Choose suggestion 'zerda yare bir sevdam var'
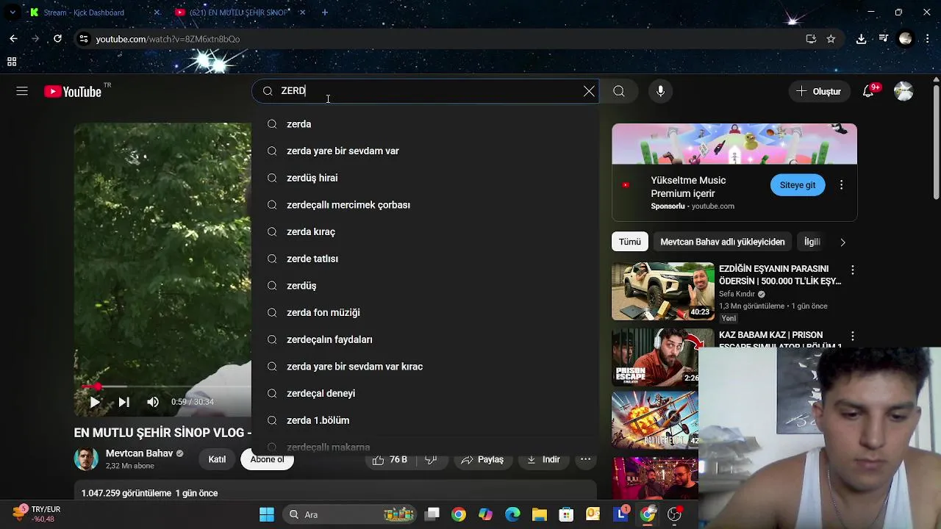This screenshot has height=529, width=941. pos(425,151)
